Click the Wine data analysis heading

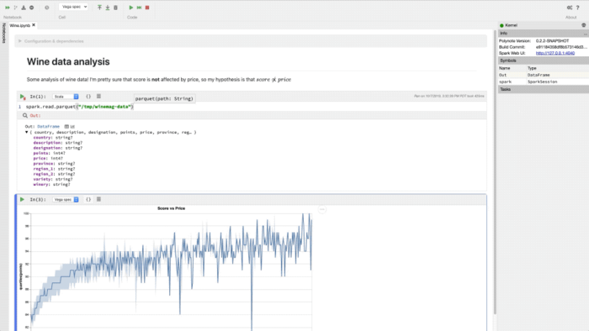(x=68, y=62)
